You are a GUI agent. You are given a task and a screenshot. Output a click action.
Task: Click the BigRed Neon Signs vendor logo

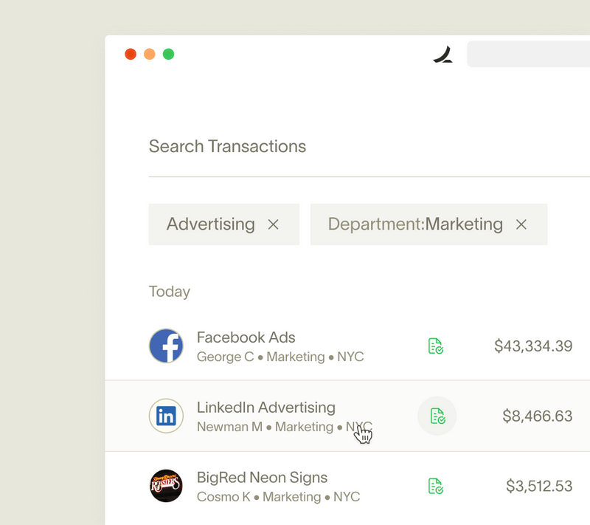(166, 486)
